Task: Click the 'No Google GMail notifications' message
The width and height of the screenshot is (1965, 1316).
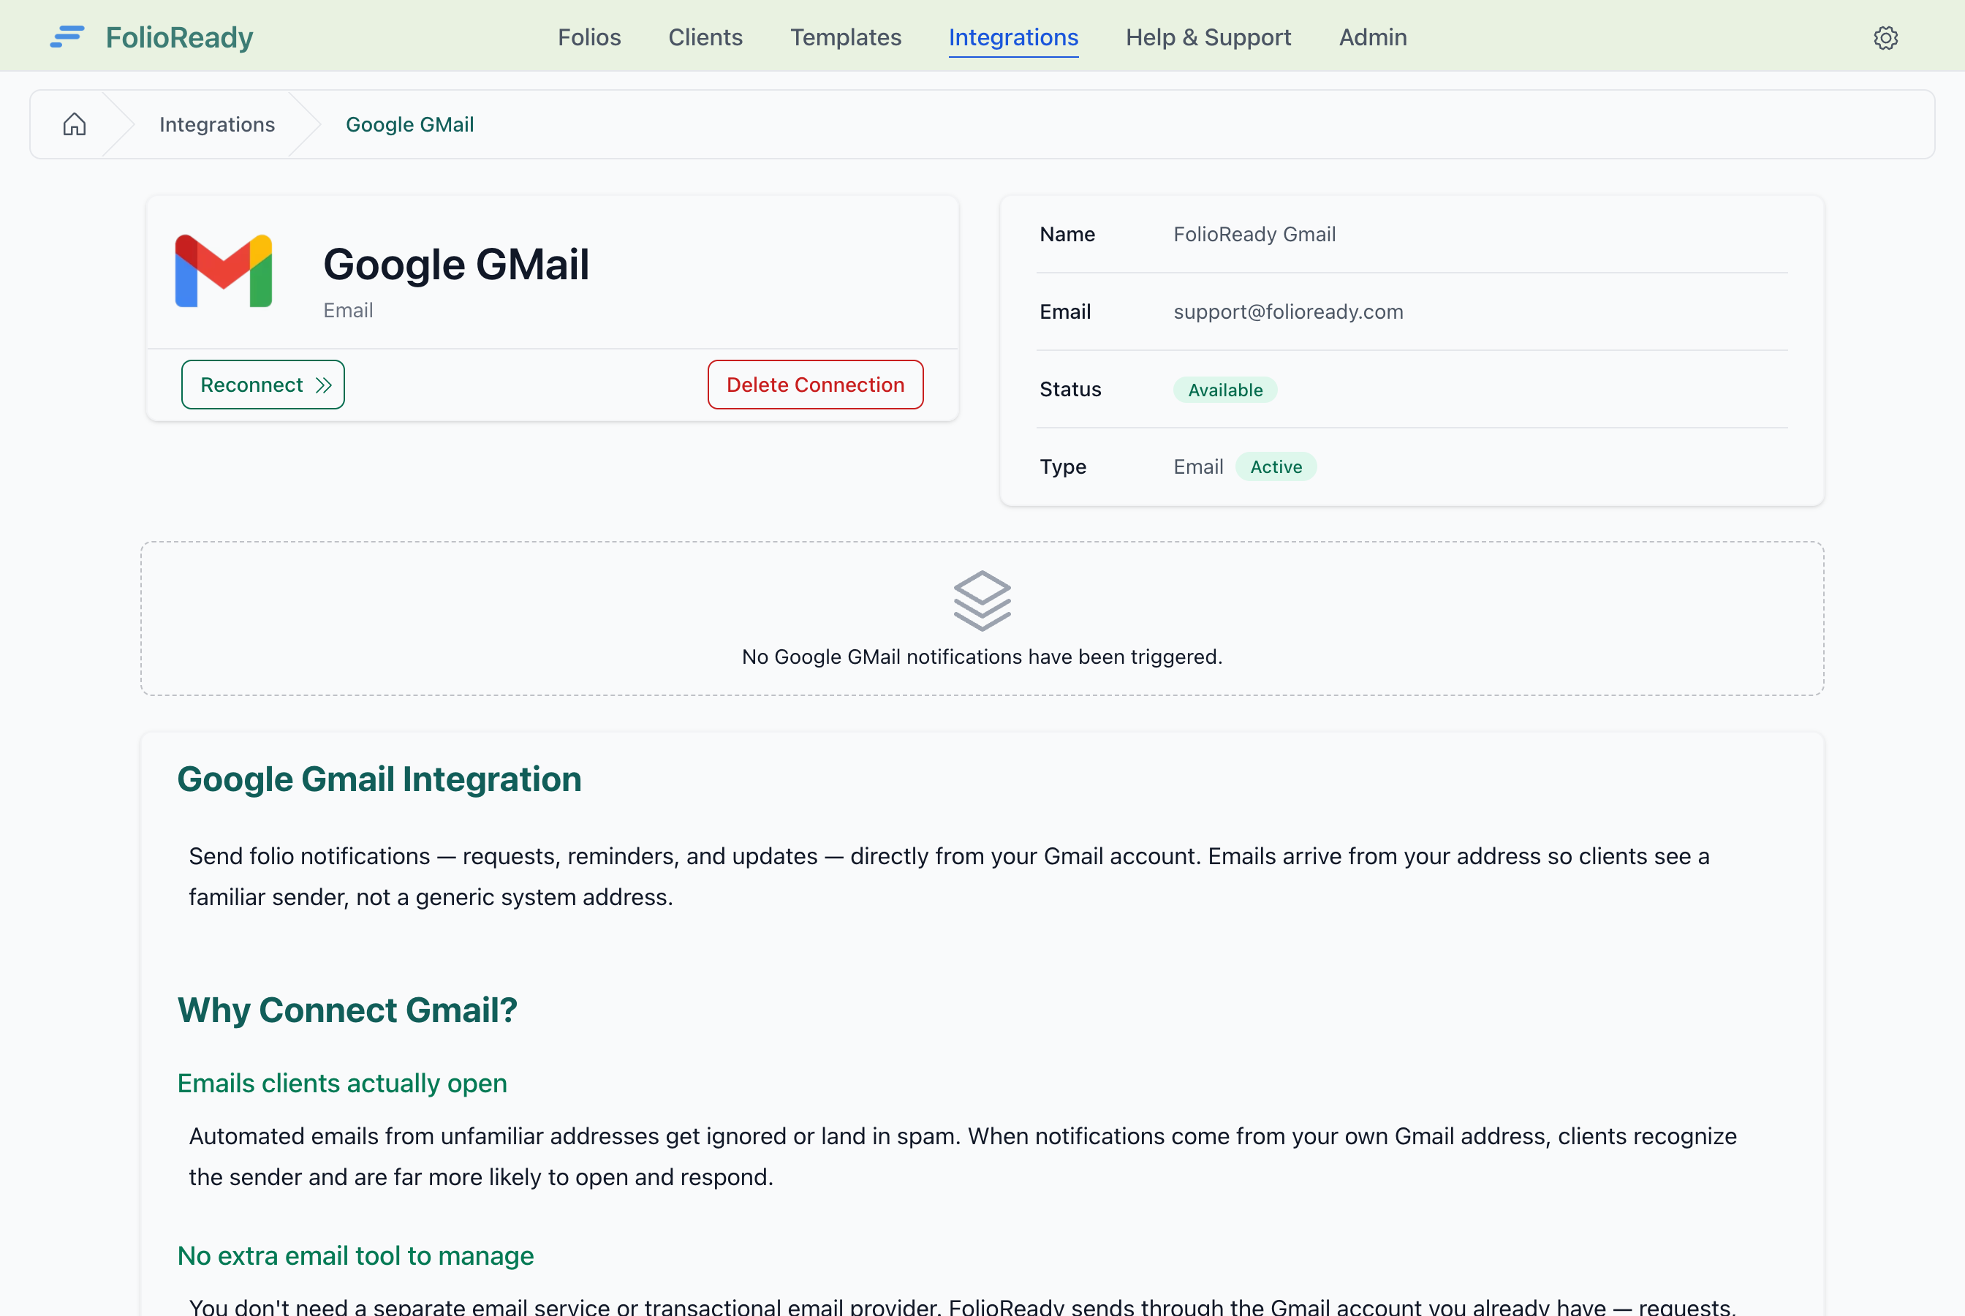Action: [x=982, y=657]
